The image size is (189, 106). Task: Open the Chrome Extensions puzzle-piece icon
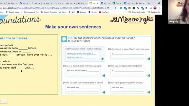(146, 8)
